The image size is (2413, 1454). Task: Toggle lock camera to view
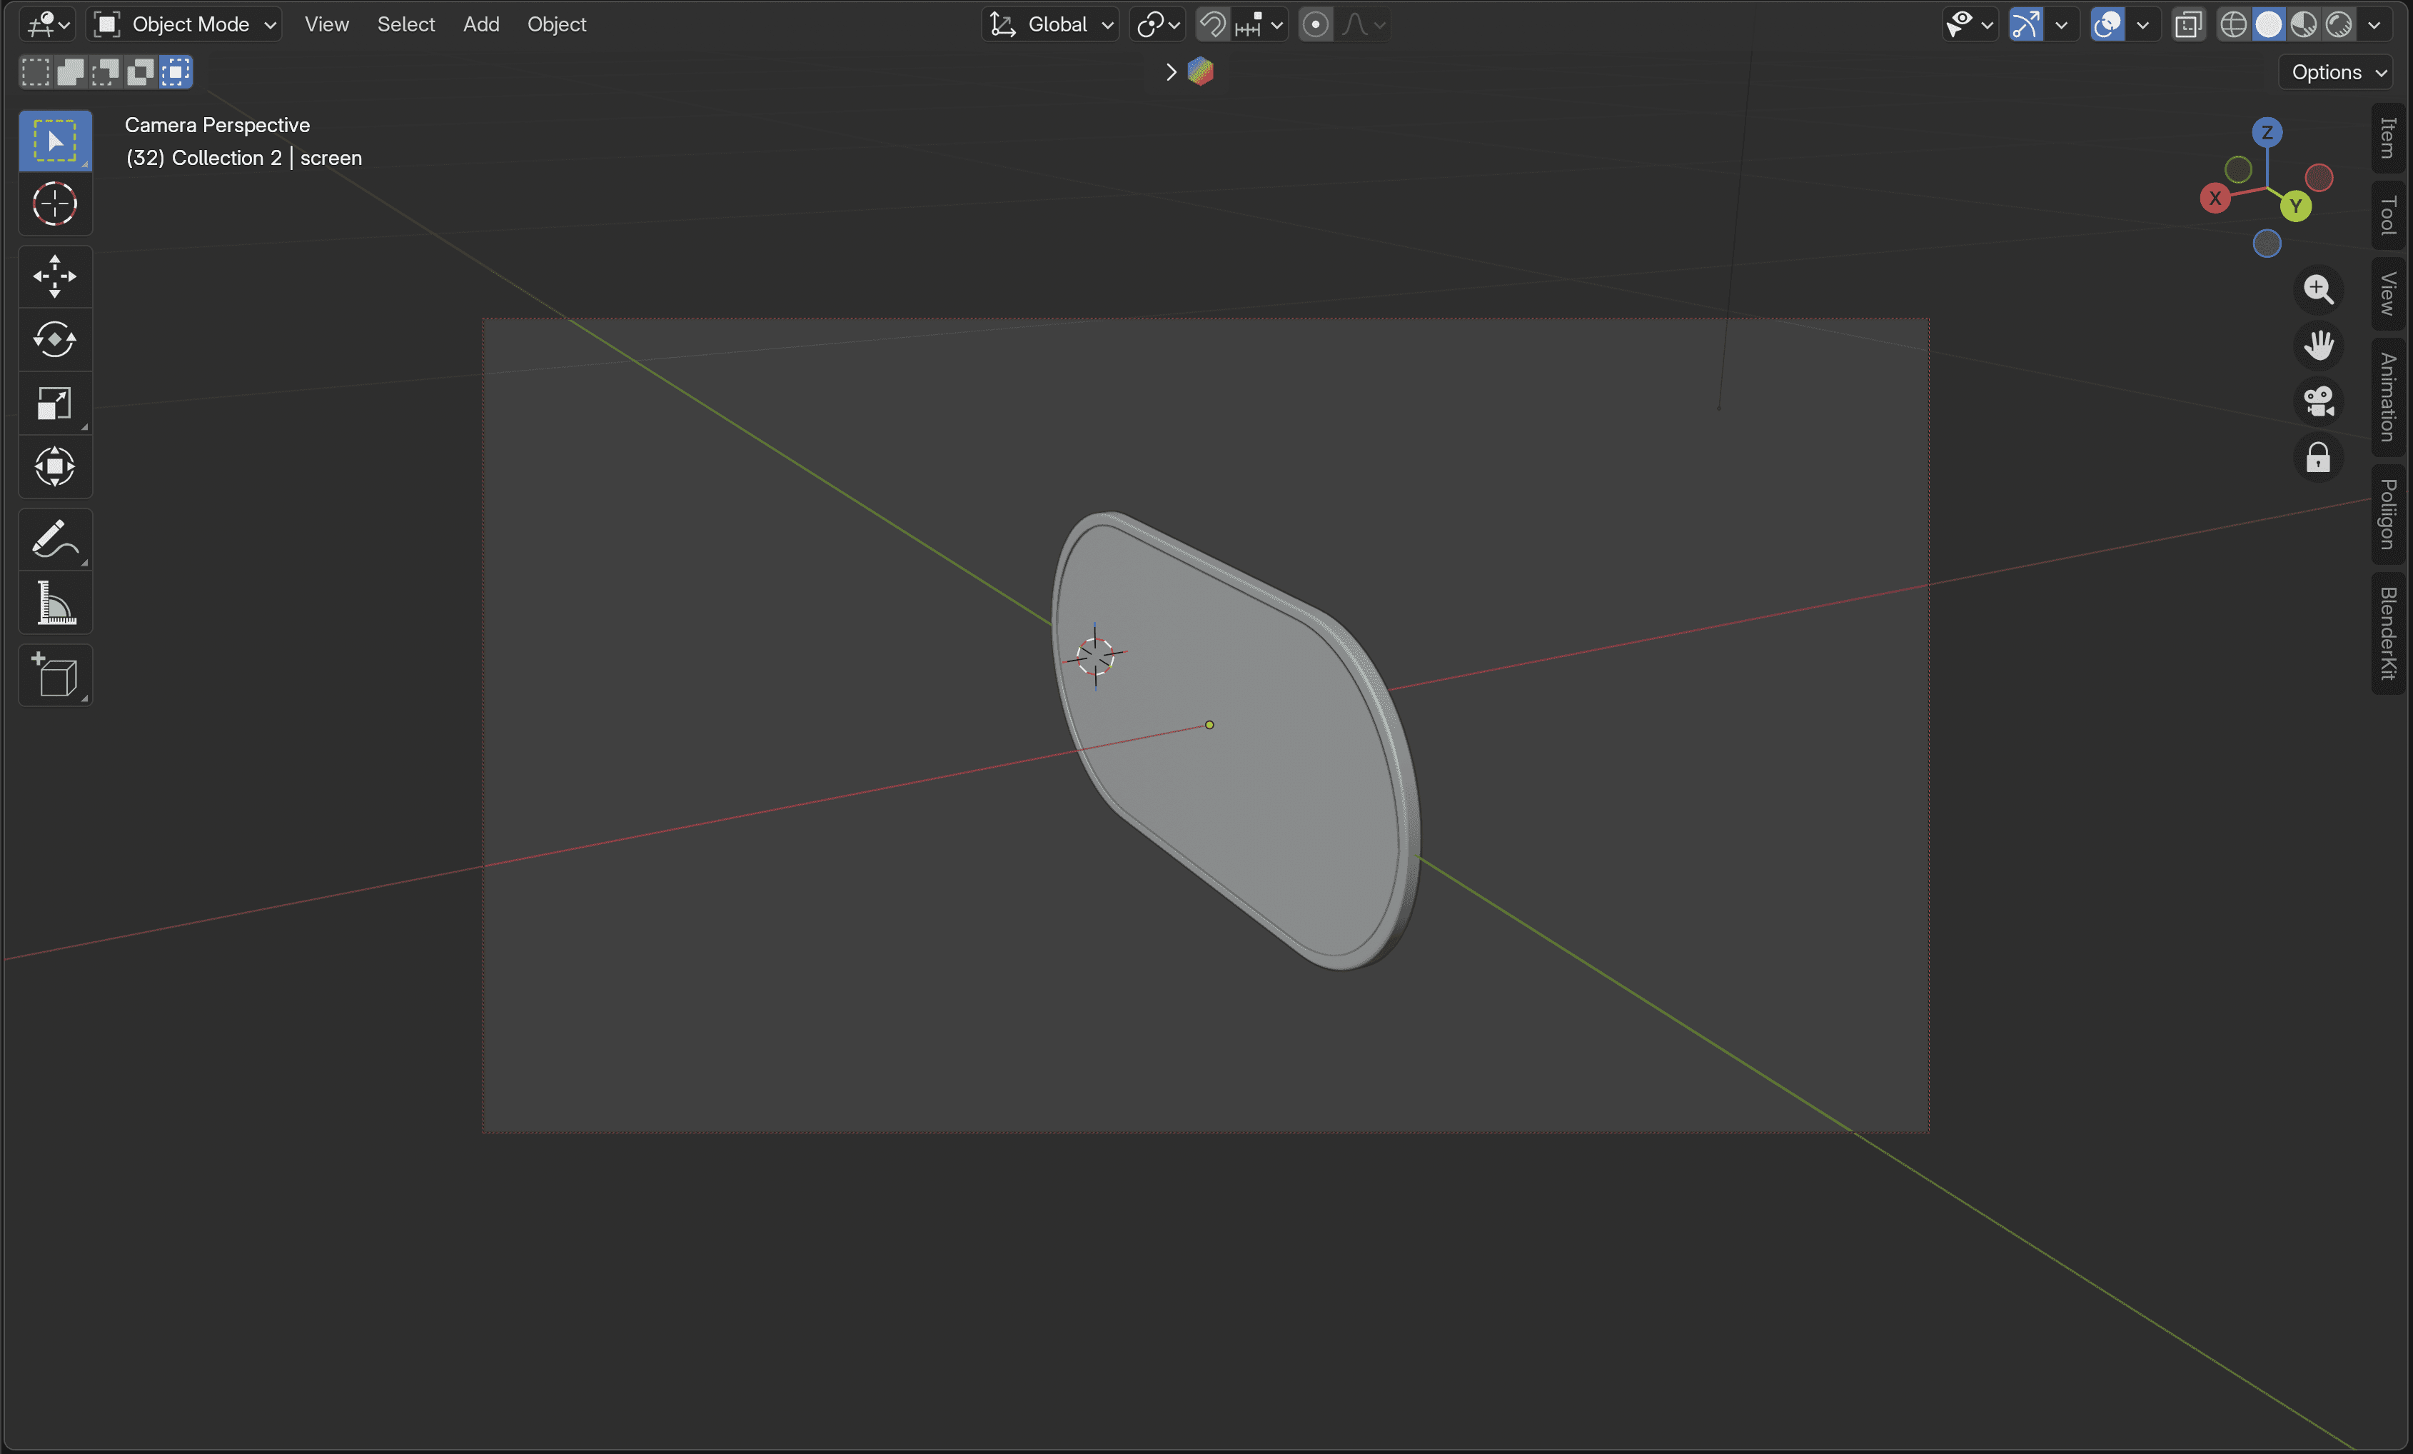2317,458
